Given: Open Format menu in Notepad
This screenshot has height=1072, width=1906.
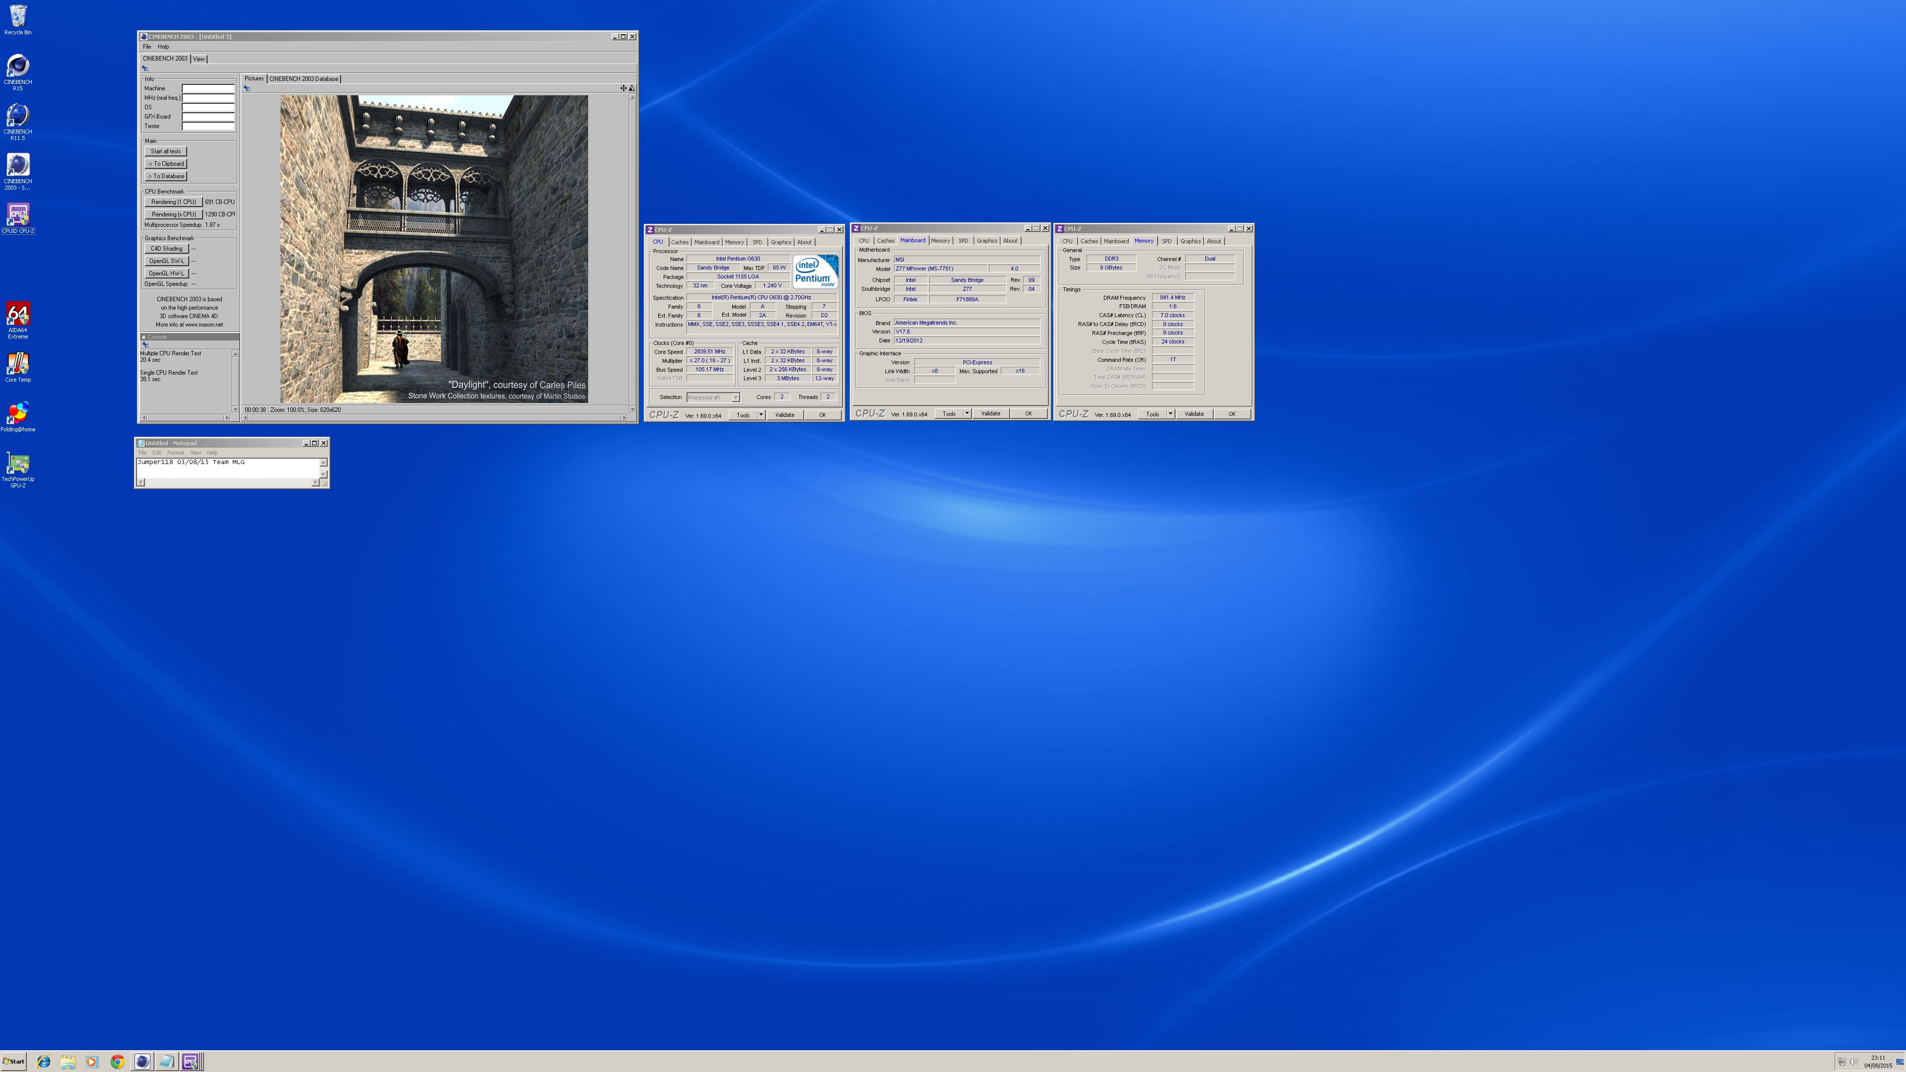Looking at the screenshot, I should [175, 453].
